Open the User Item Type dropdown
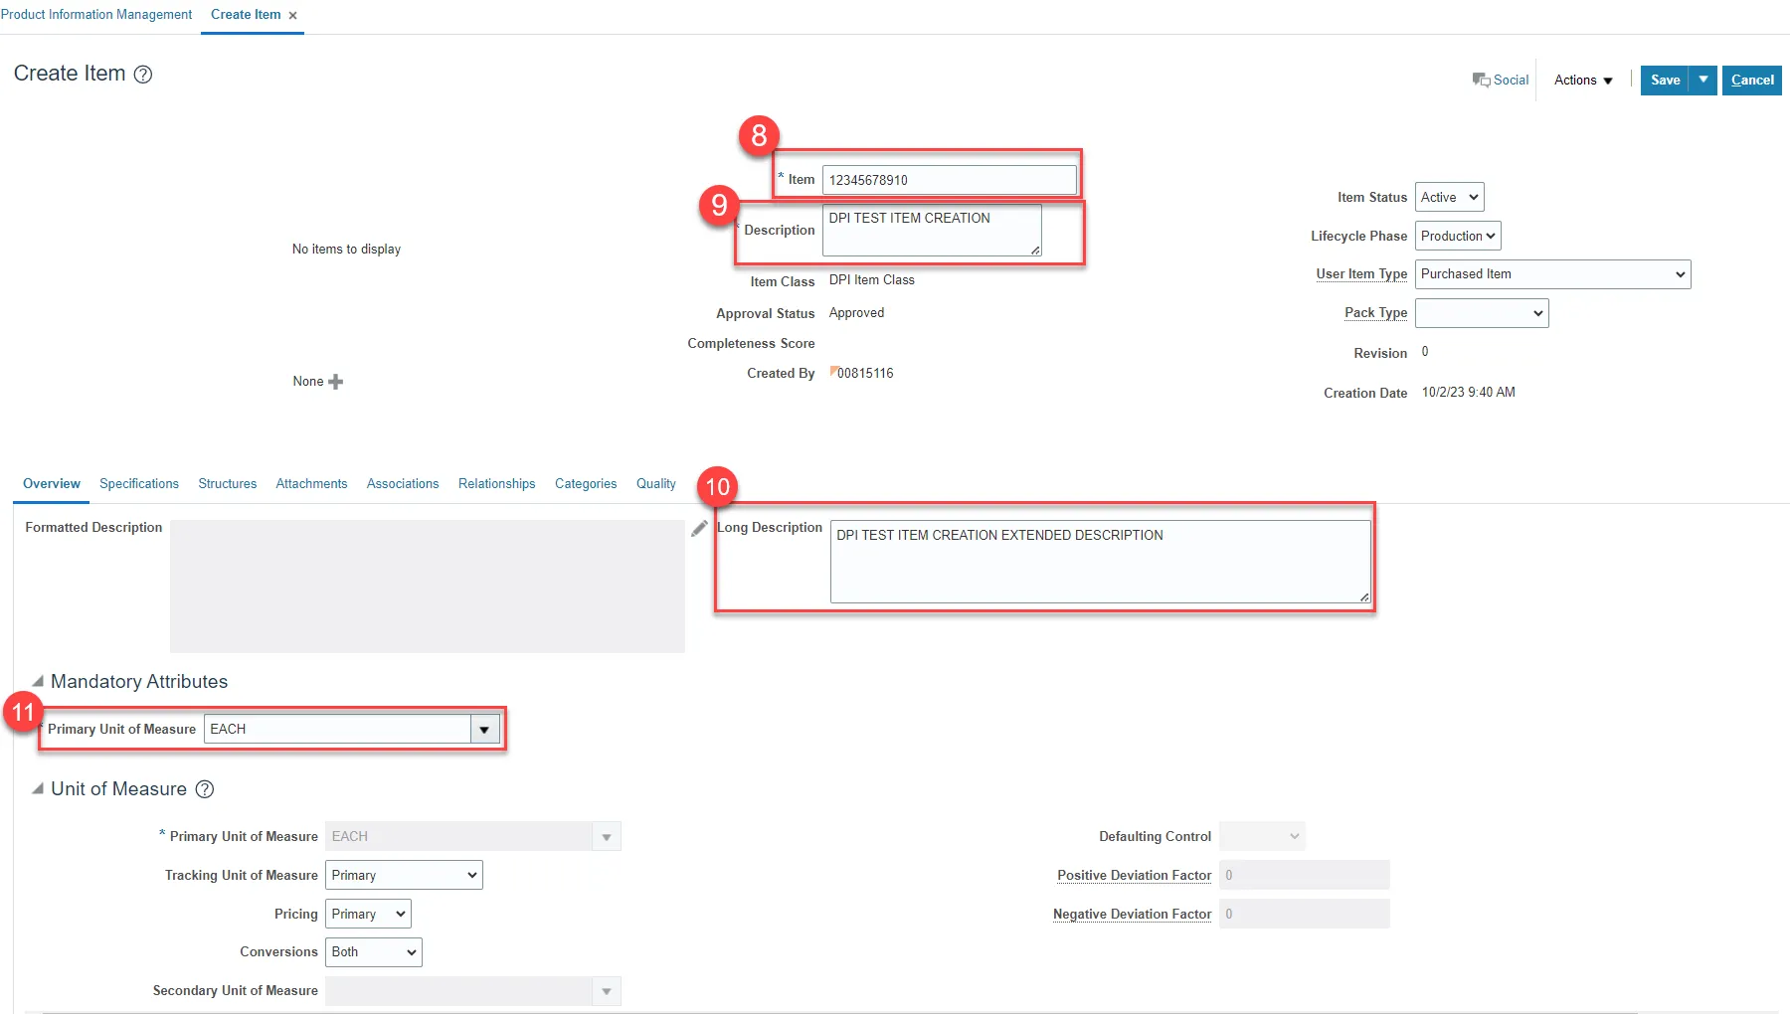The height and width of the screenshot is (1014, 1790). 1551,274
